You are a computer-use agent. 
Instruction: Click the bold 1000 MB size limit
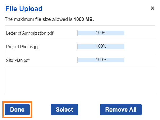tap(83, 19)
